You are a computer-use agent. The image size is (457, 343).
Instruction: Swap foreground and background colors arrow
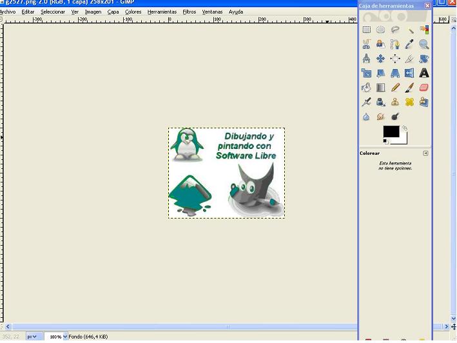point(405,128)
